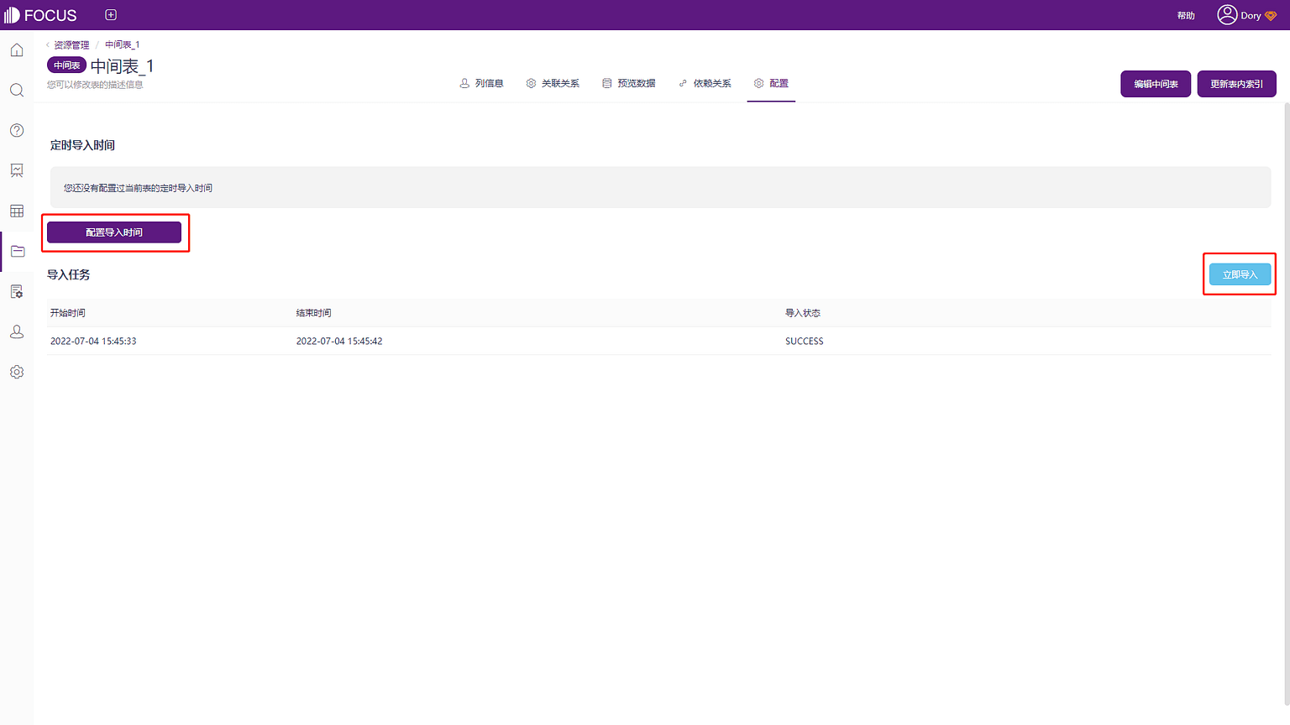This screenshot has width=1290, height=725.
Task: Open the data table grid sidebar icon
Action: click(x=17, y=211)
